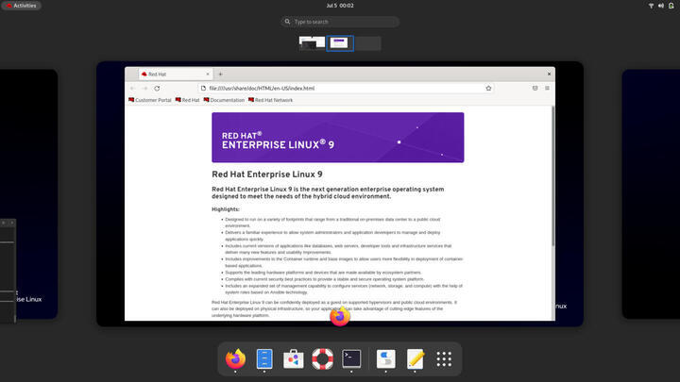Open the Firefox hamburger menu
This screenshot has width=680, height=382.
(547, 89)
